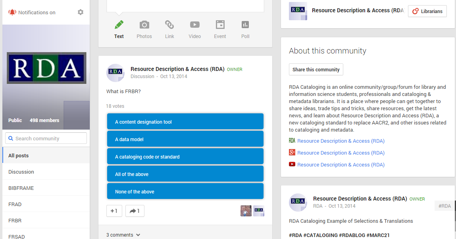Click poll post author name
Viewport: 456px width, 239px height.
177,69
